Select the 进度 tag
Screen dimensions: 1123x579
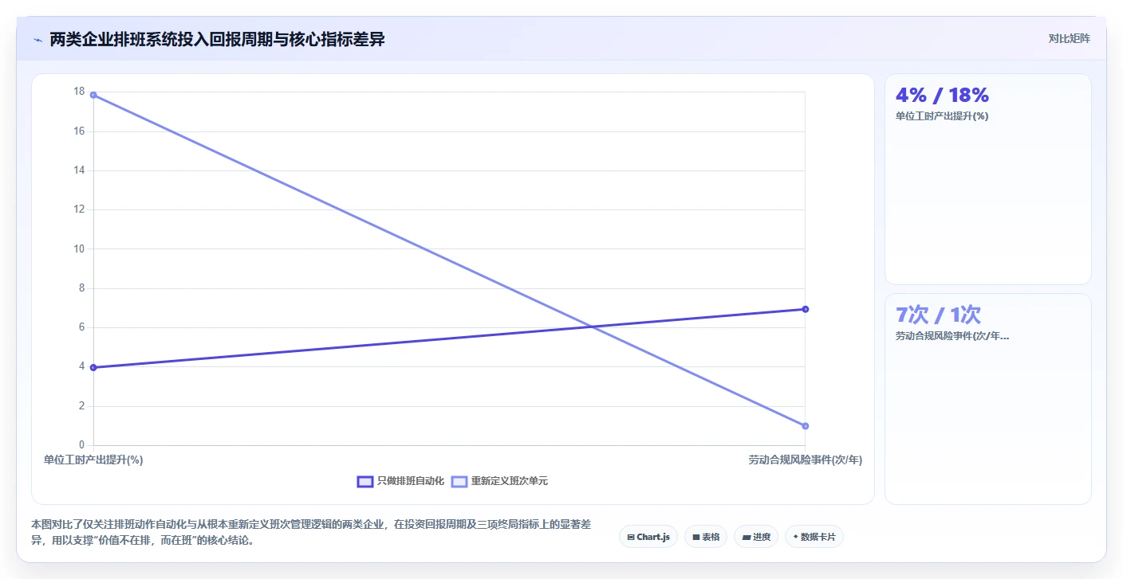click(x=756, y=537)
